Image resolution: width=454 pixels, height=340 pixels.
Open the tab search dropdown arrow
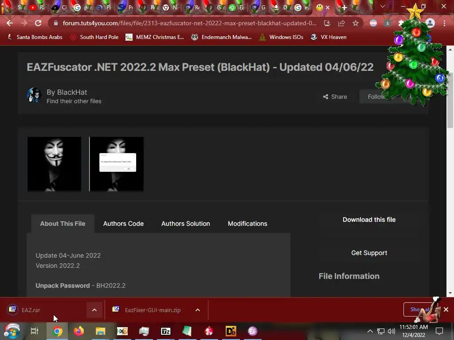coord(383,6)
